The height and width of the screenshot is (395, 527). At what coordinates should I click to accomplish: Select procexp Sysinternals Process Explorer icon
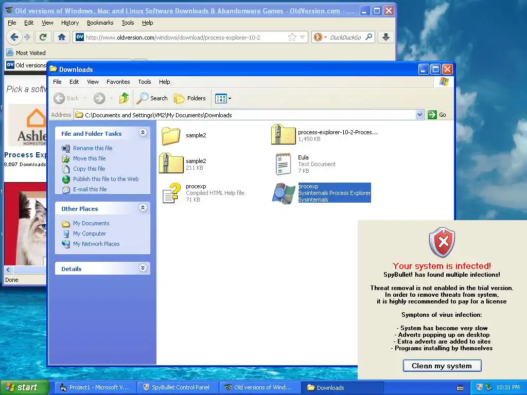point(283,193)
